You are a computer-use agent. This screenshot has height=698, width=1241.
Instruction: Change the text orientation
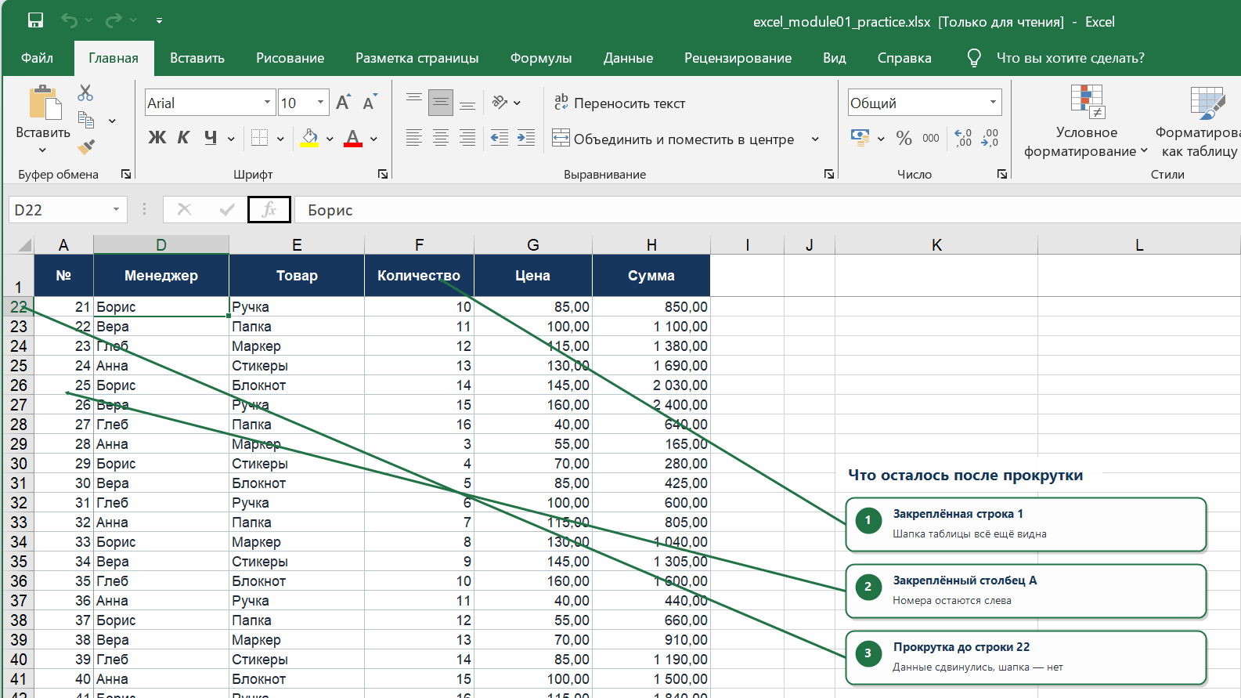coord(500,102)
